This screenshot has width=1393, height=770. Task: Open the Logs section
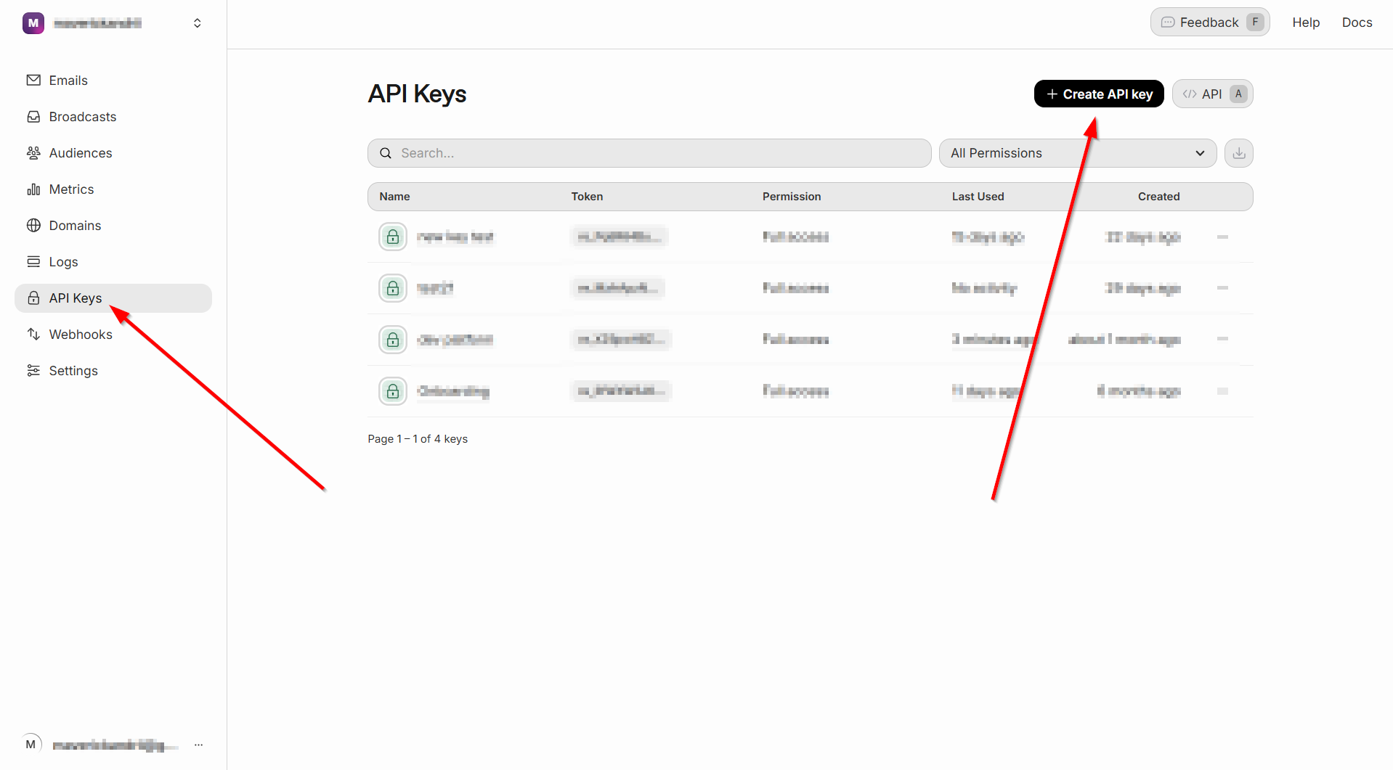(x=113, y=262)
